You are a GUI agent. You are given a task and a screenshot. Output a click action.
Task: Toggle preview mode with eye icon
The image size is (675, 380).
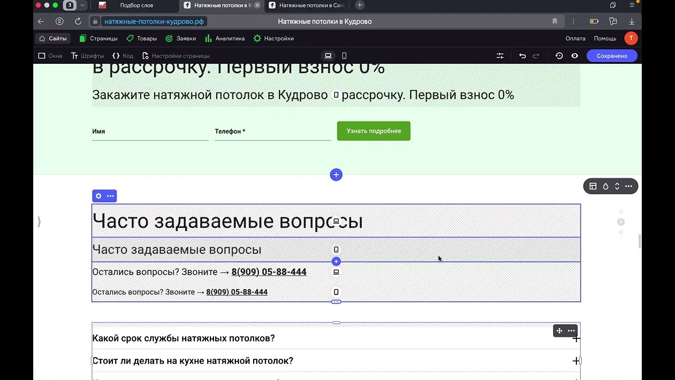coord(574,56)
